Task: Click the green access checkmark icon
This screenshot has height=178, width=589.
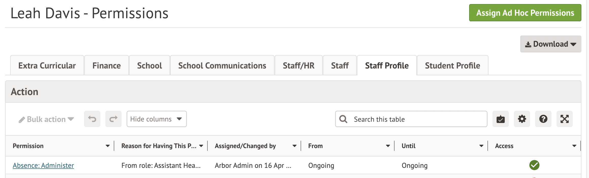Action: [x=534, y=165]
